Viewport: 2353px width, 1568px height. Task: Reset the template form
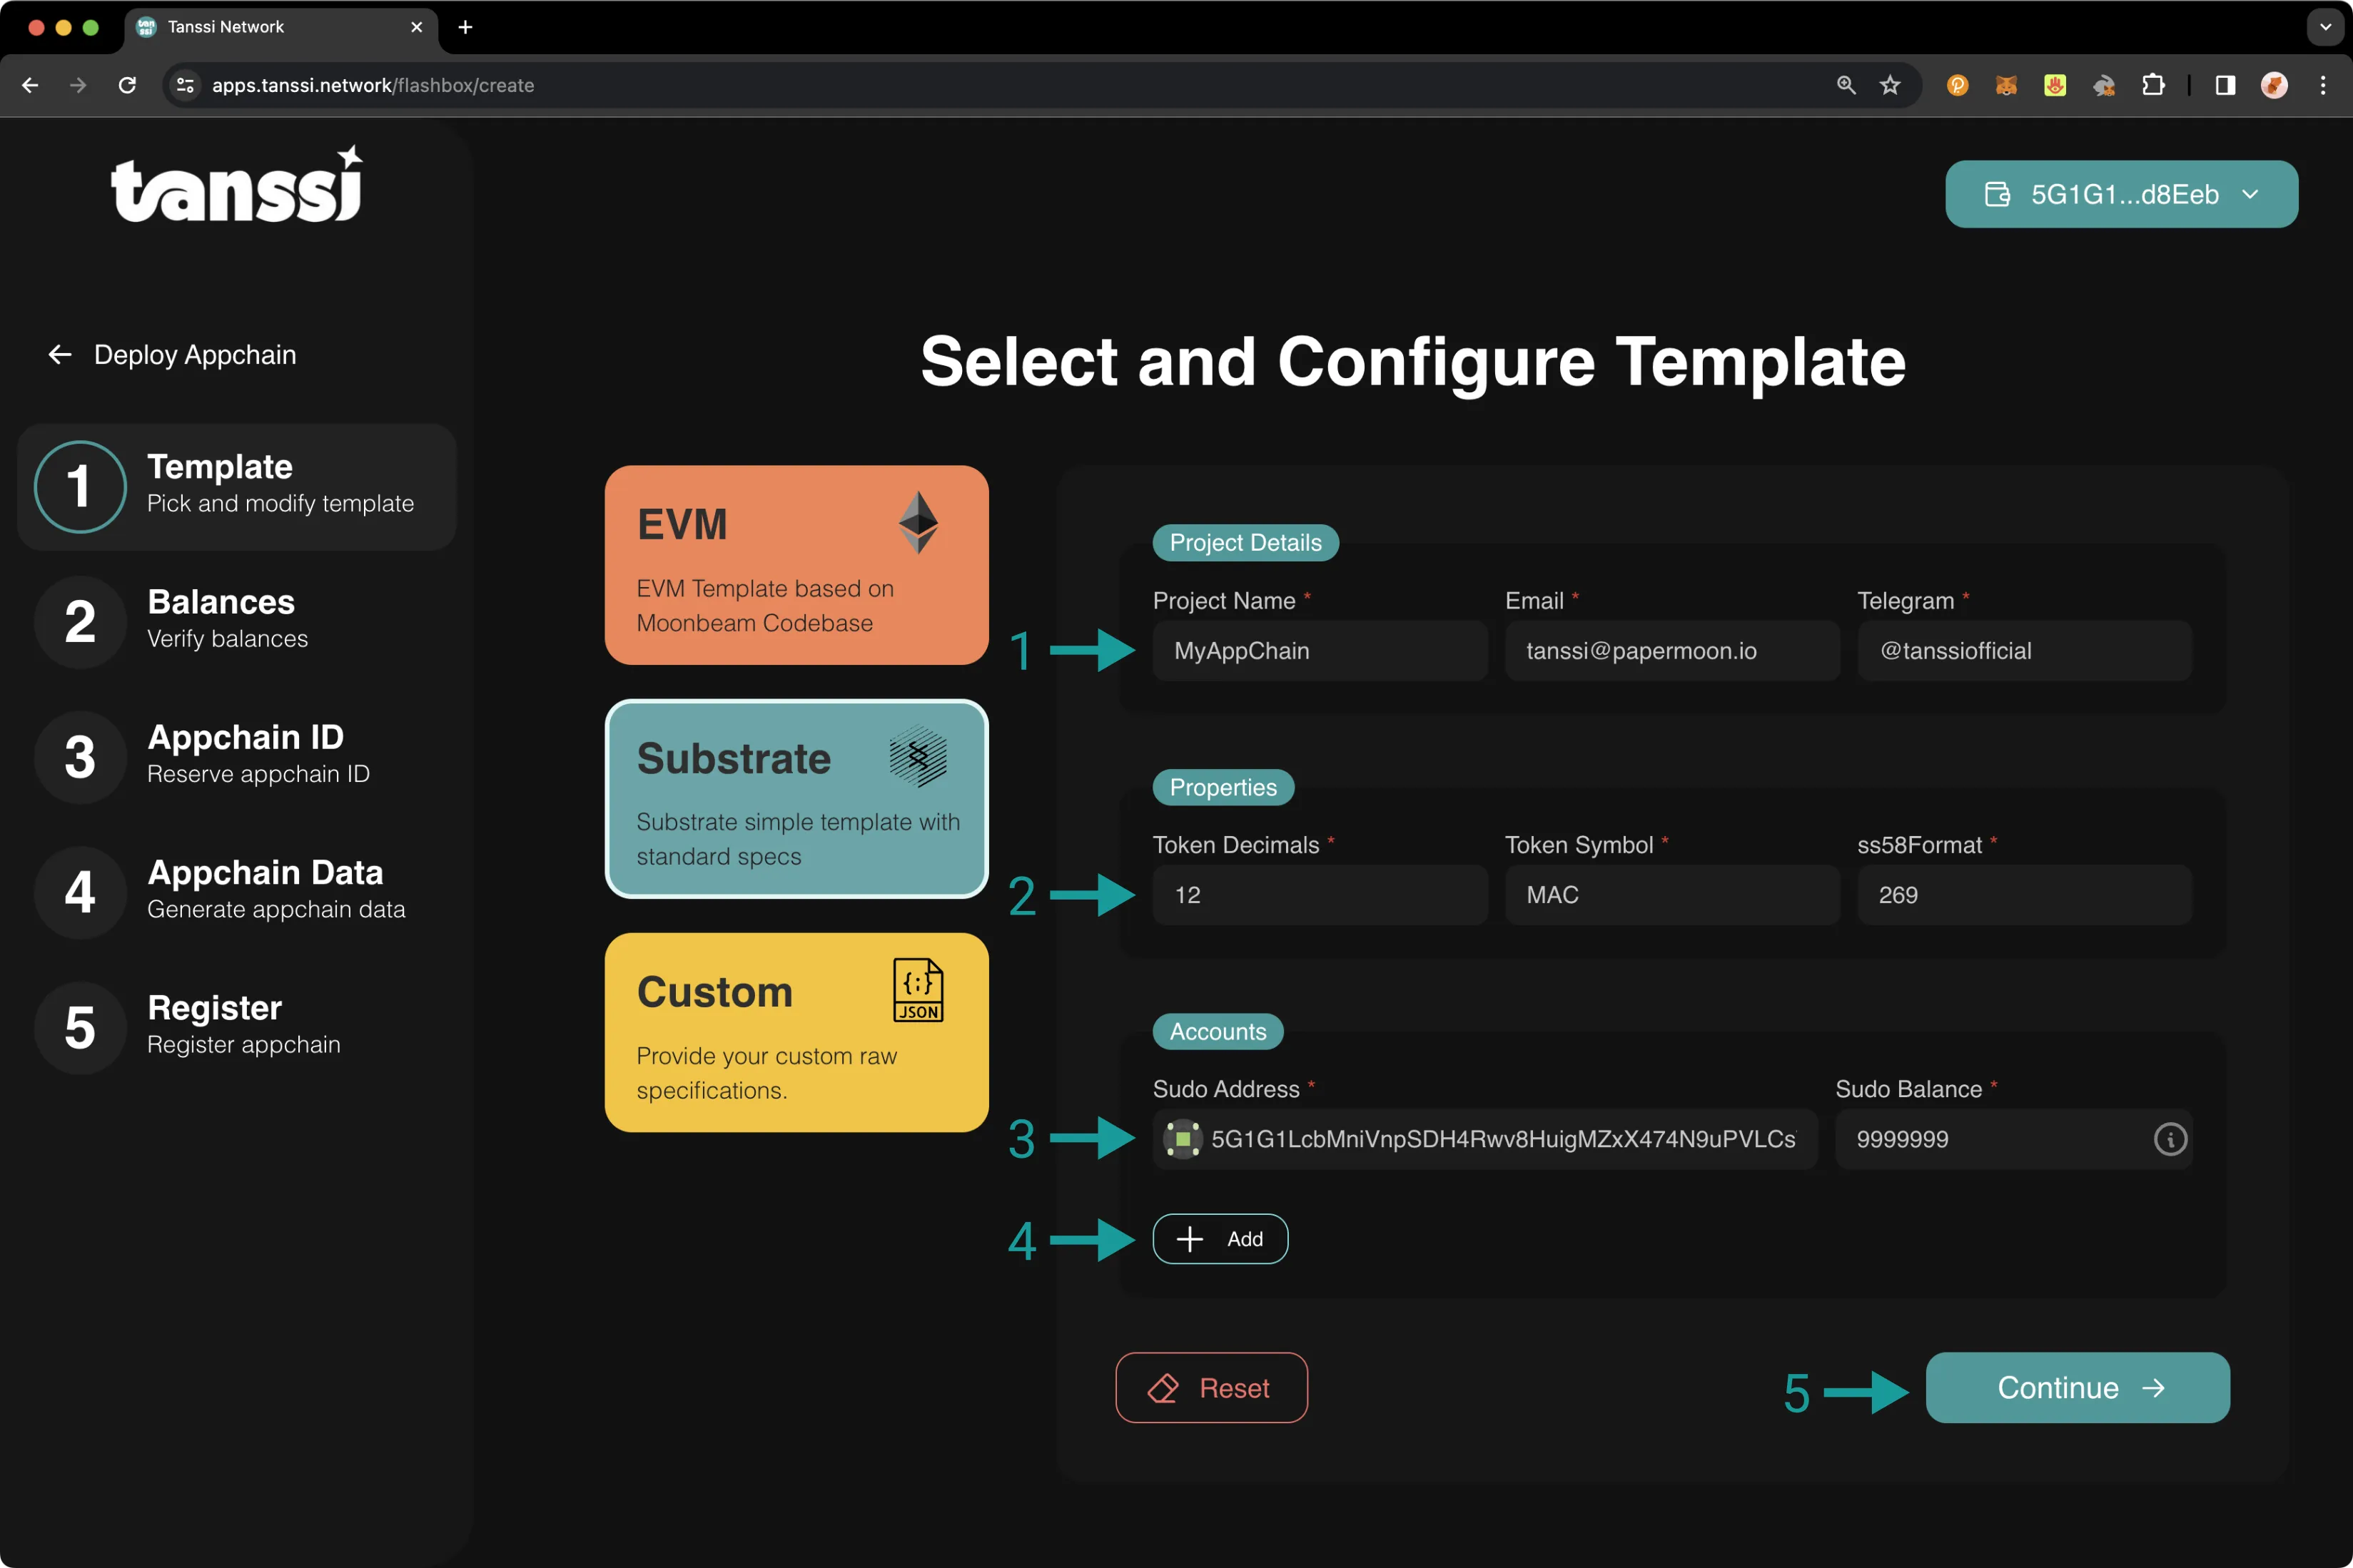click(x=1212, y=1388)
